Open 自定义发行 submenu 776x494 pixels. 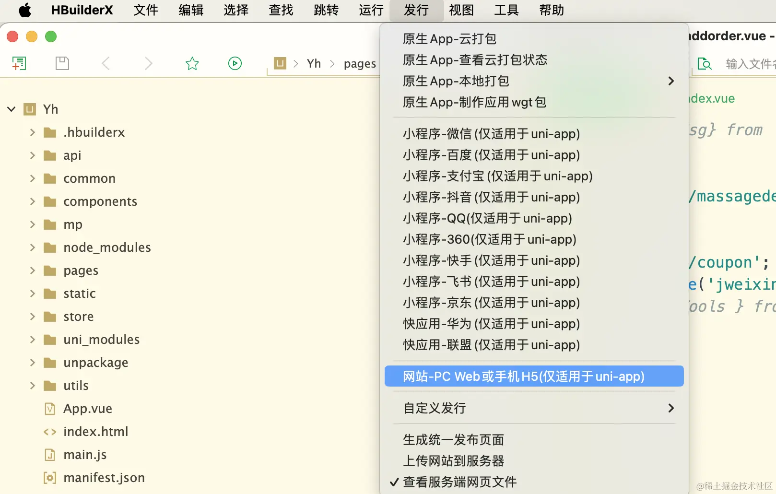tap(534, 408)
